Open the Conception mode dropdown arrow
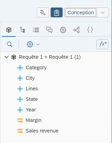This screenshot has height=143, width=112. pyautogui.click(x=103, y=12)
